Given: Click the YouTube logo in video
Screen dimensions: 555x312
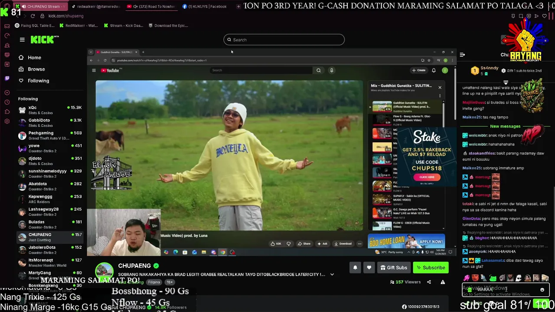Looking at the screenshot, I should [111, 70].
